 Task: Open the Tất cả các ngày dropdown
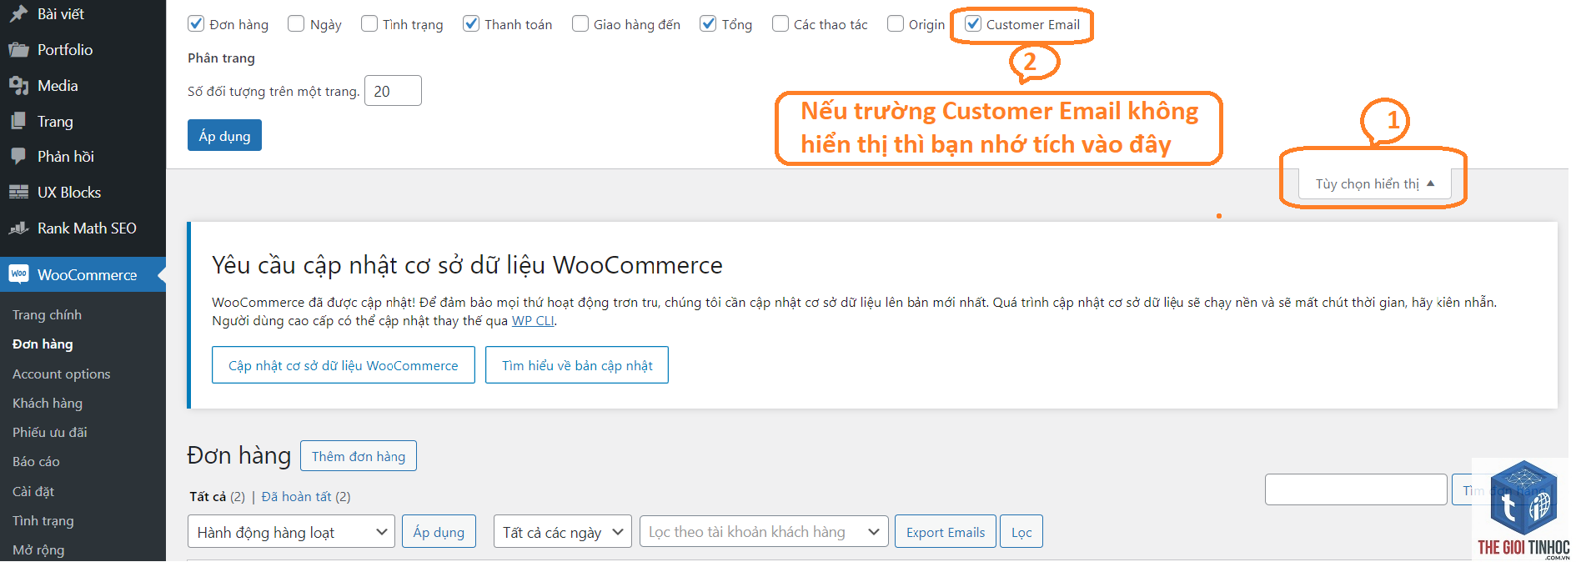point(563,532)
